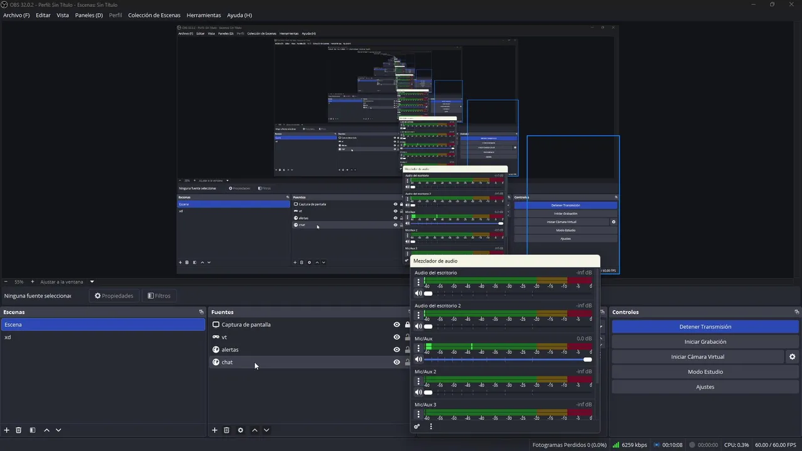This screenshot has height=451, width=802.
Task: Zoom out the preview with the minus icon
Action: 6,282
